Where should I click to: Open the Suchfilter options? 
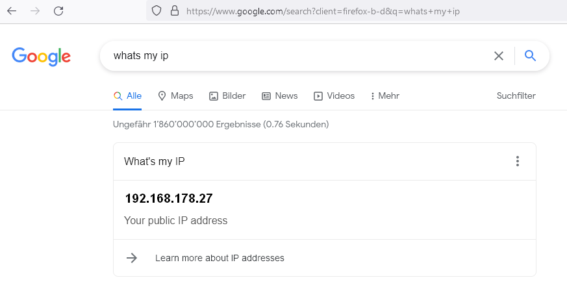point(516,96)
